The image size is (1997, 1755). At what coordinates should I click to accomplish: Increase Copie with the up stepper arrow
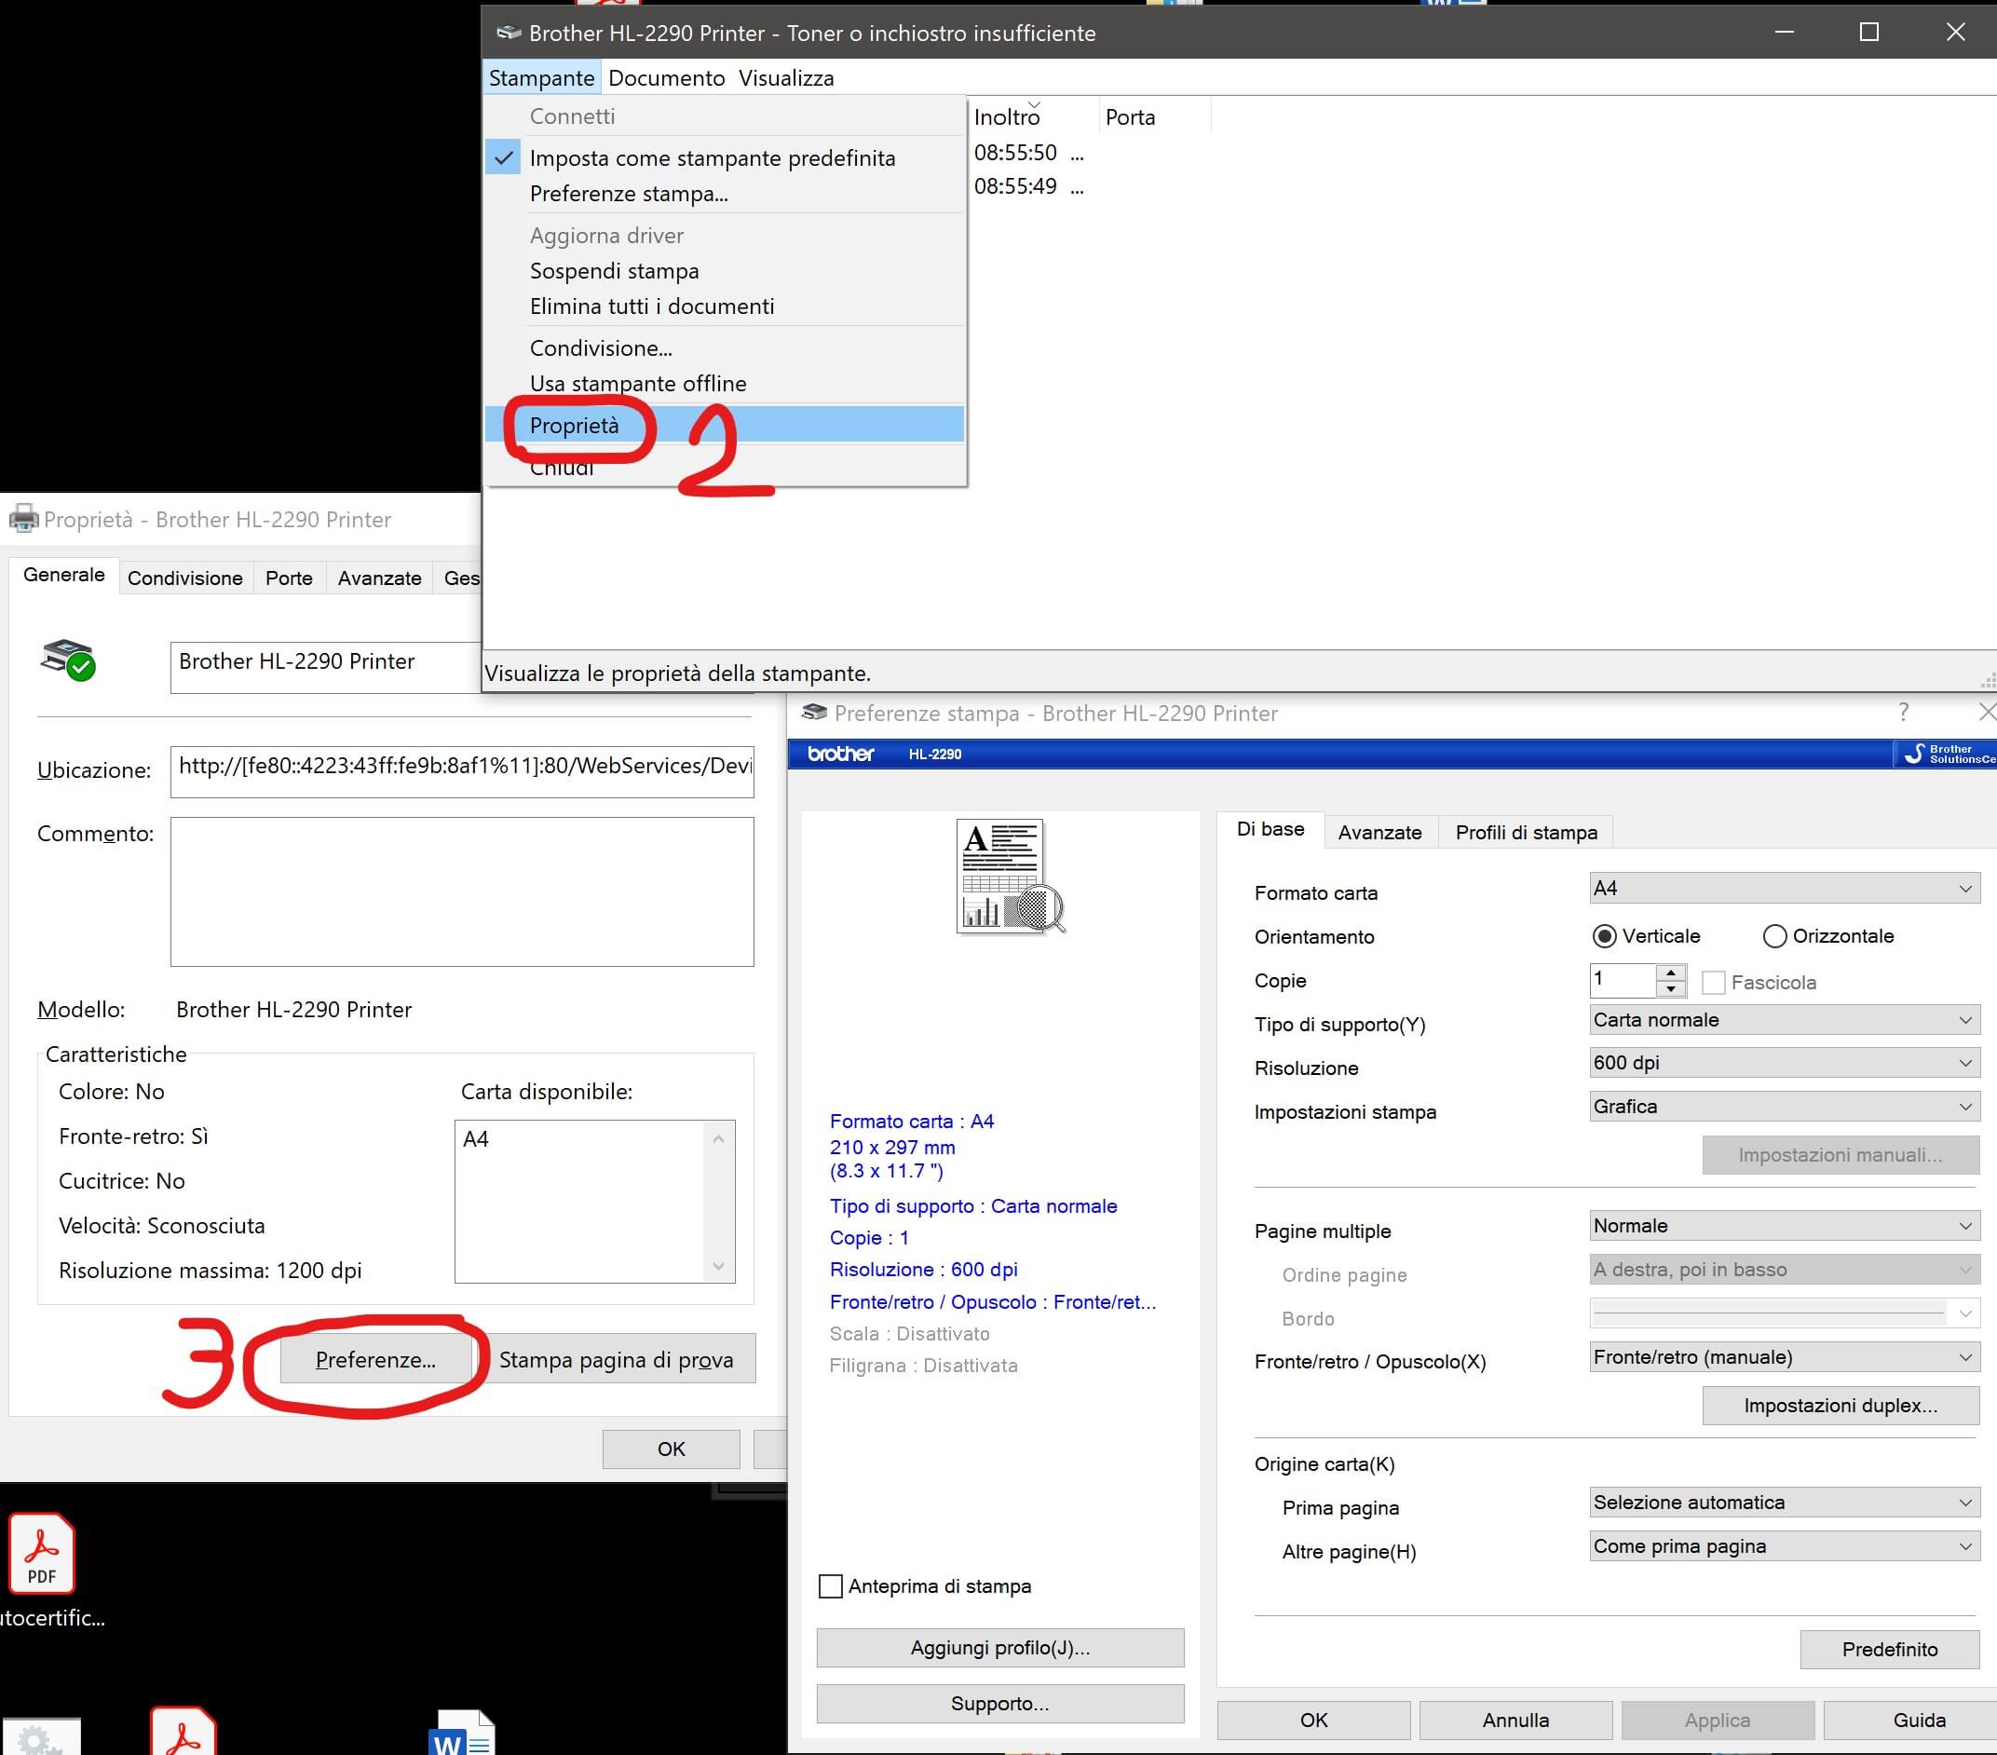coord(1672,973)
